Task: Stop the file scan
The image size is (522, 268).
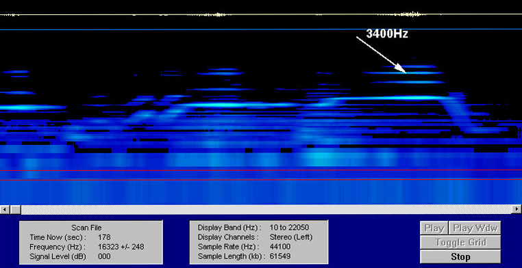Action: coord(460,256)
